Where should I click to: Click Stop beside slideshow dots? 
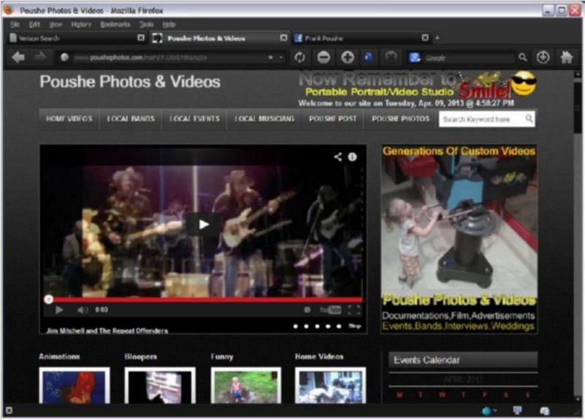(x=355, y=326)
